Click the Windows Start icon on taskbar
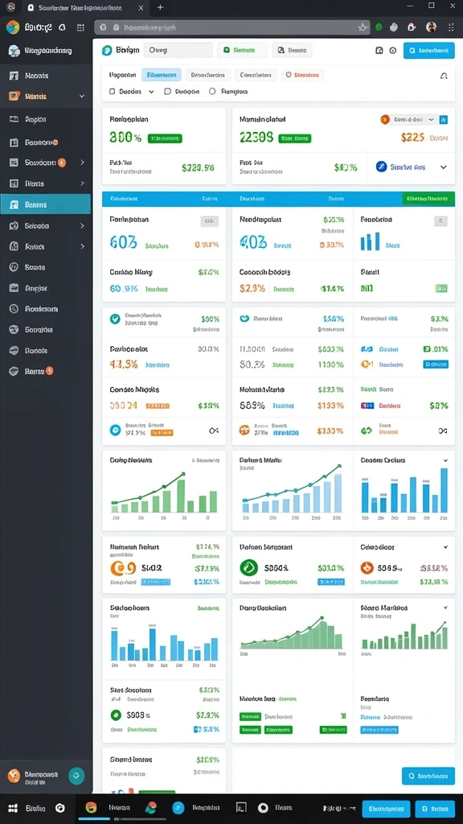 point(14,808)
